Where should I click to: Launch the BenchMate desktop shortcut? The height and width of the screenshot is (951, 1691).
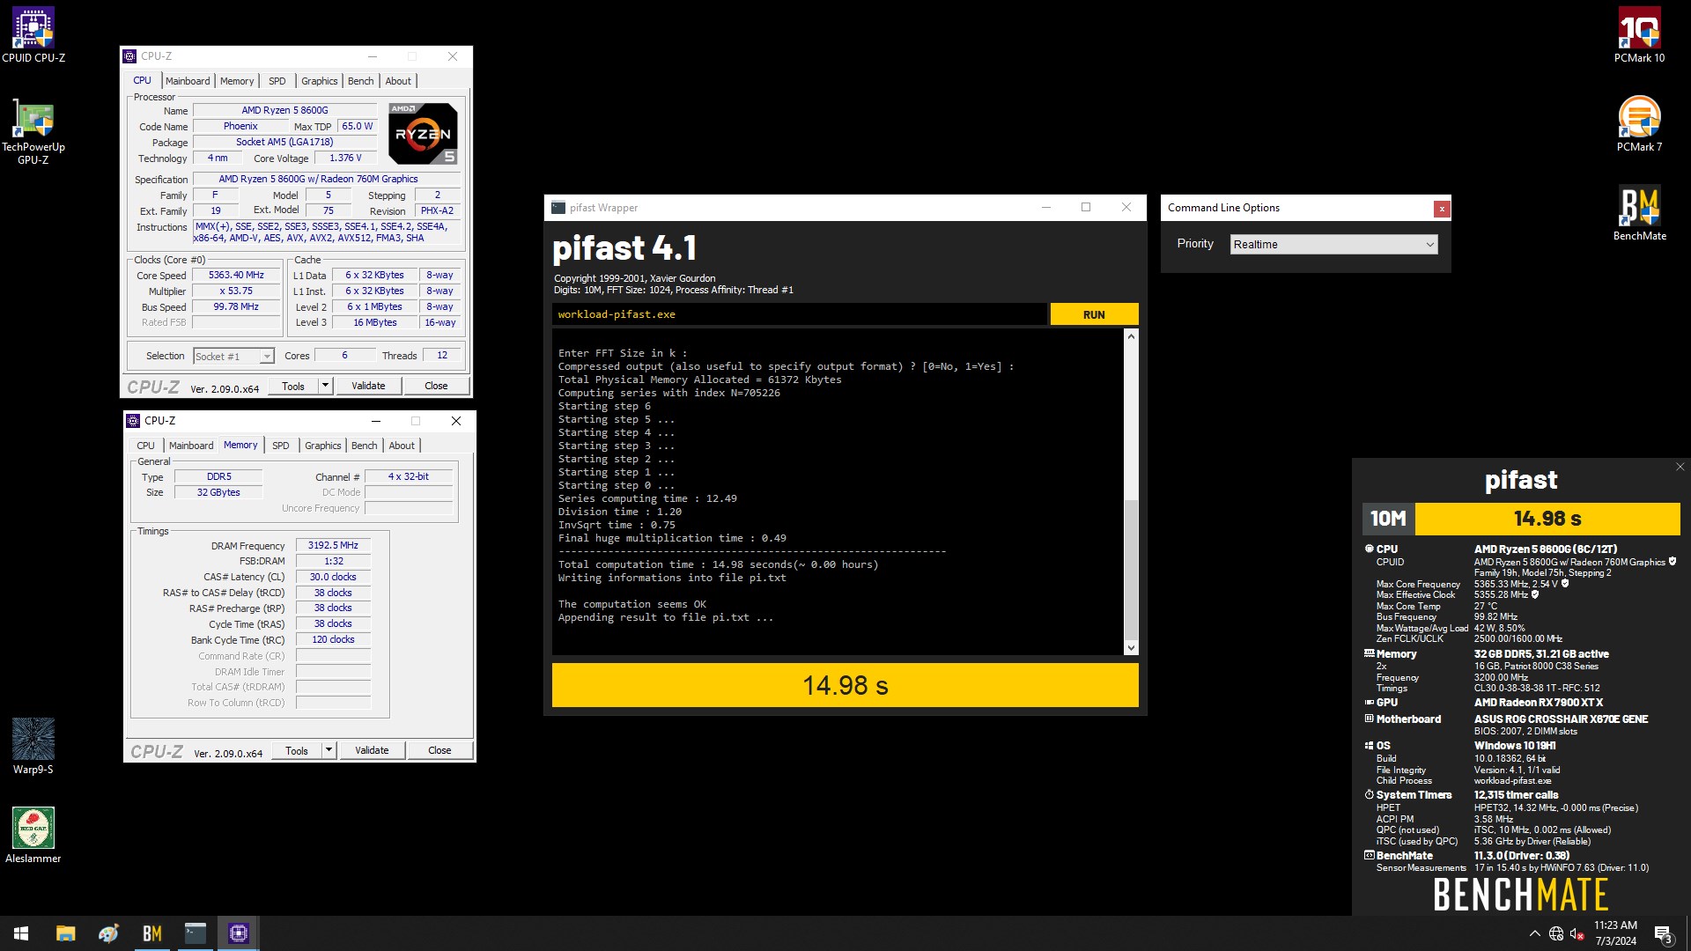[1639, 213]
